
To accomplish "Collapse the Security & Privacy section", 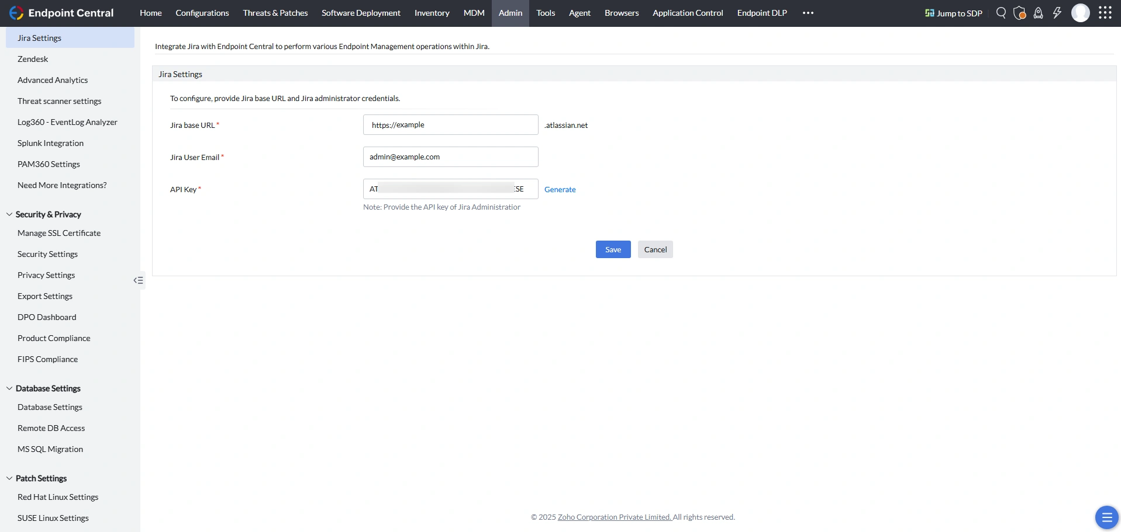I will [9, 214].
